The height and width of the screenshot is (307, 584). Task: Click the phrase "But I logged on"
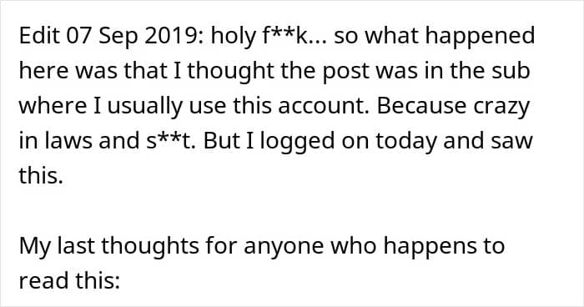(288, 143)
